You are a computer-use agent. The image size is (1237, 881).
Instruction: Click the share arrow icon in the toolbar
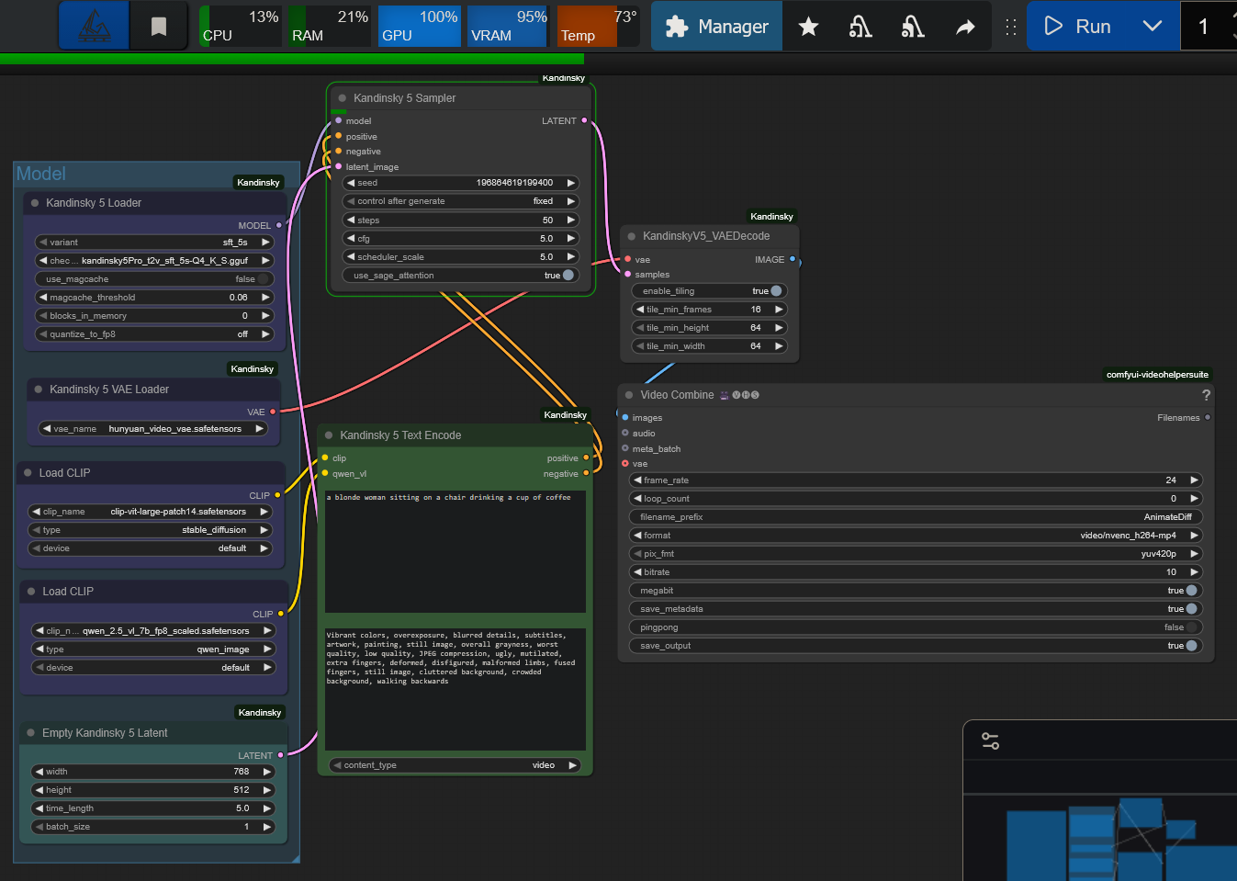964,28
